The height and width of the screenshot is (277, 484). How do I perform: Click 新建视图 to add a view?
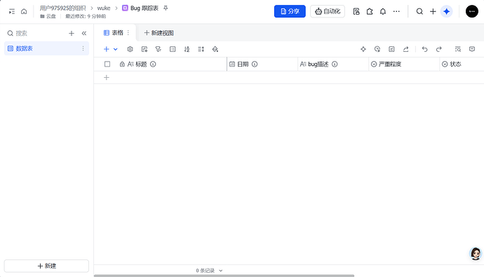(159, 33)
